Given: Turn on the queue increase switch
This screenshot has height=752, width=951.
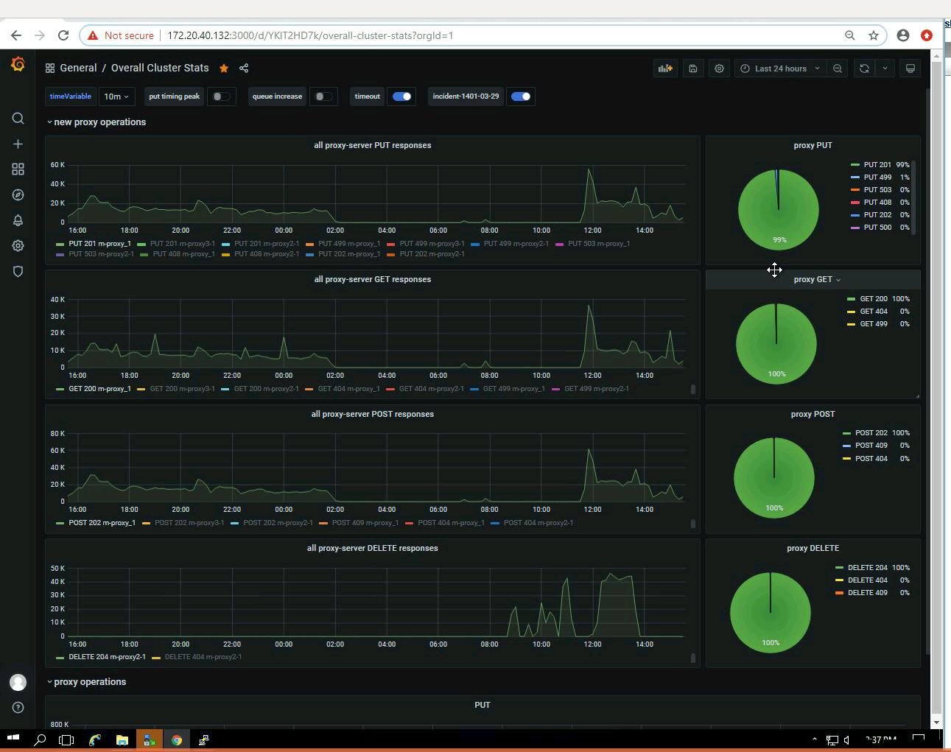Looking at the screenshot, I should point(322,96).
